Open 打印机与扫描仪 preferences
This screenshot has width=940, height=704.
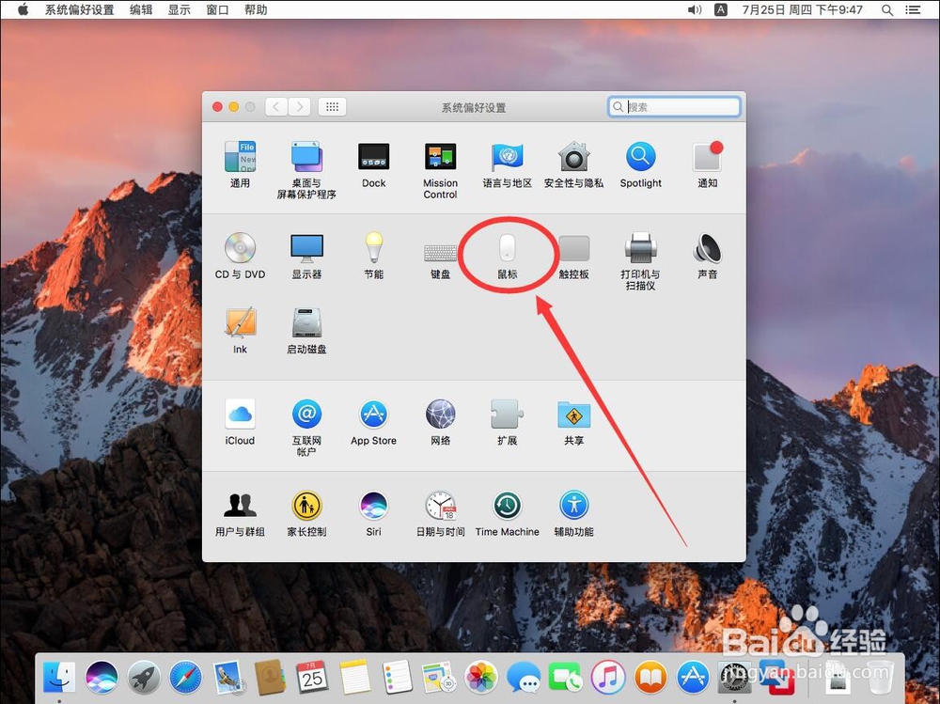[x=640, y=261]
